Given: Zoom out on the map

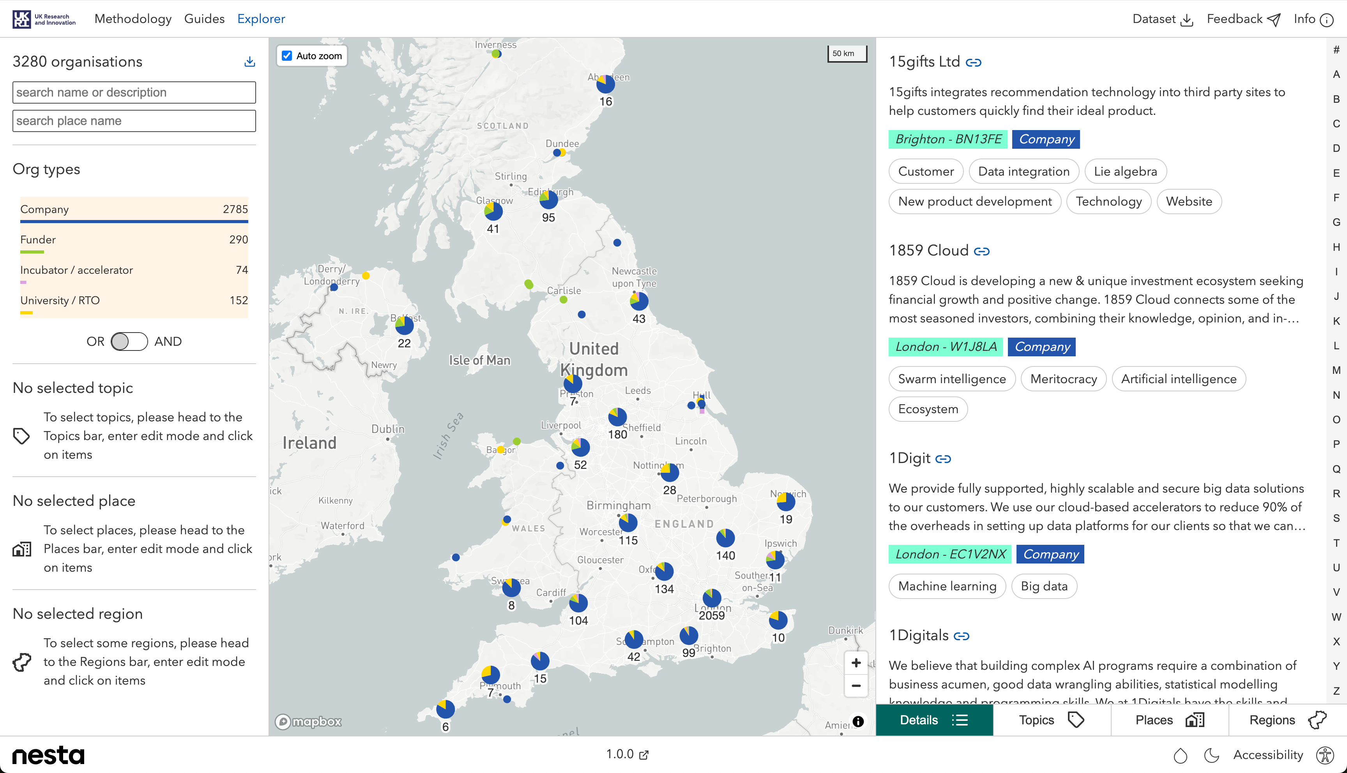Looking at the screenshot, I should (856, 685).
